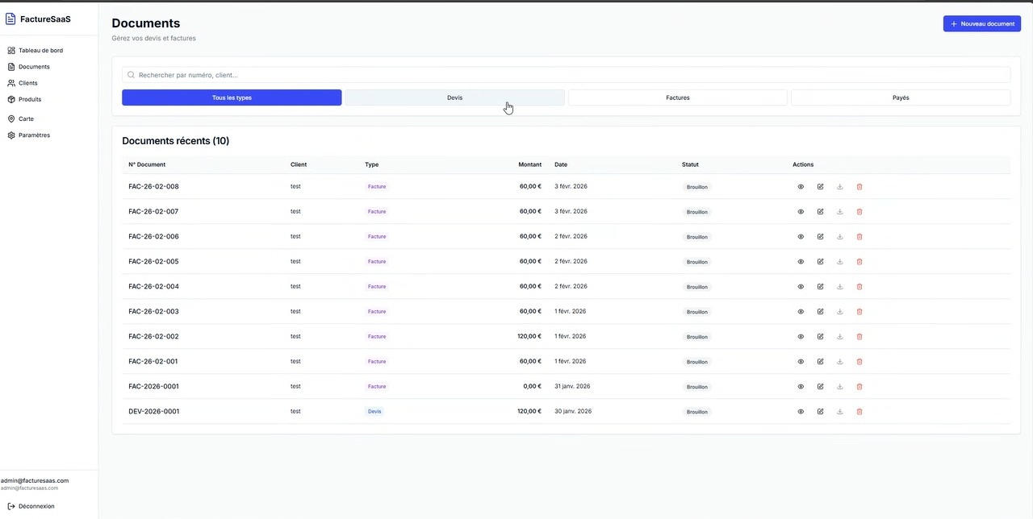The width and height of the screenshot is (1033, 519).
Task: Filter documents by Devis tab
Action: (454, 98)
